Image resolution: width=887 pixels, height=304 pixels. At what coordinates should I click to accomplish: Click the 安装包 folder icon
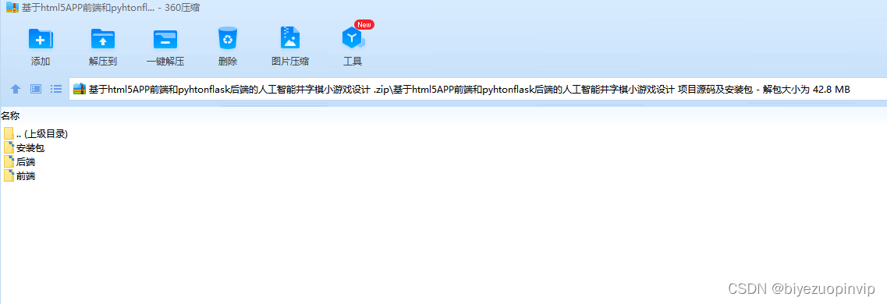(x=9, y=148)
